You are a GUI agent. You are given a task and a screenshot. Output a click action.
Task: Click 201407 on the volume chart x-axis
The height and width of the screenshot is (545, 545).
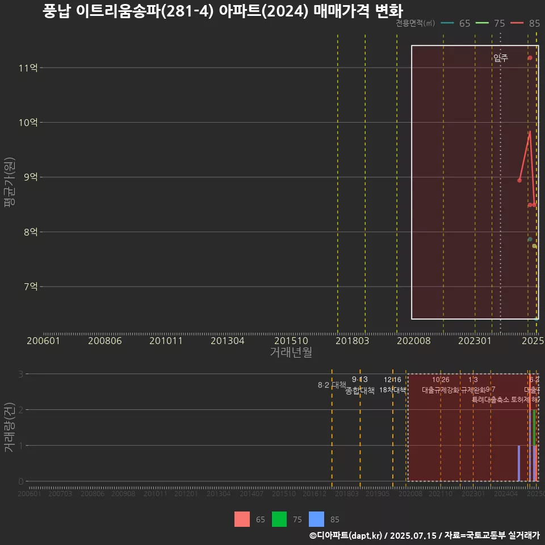click(251, 493)
